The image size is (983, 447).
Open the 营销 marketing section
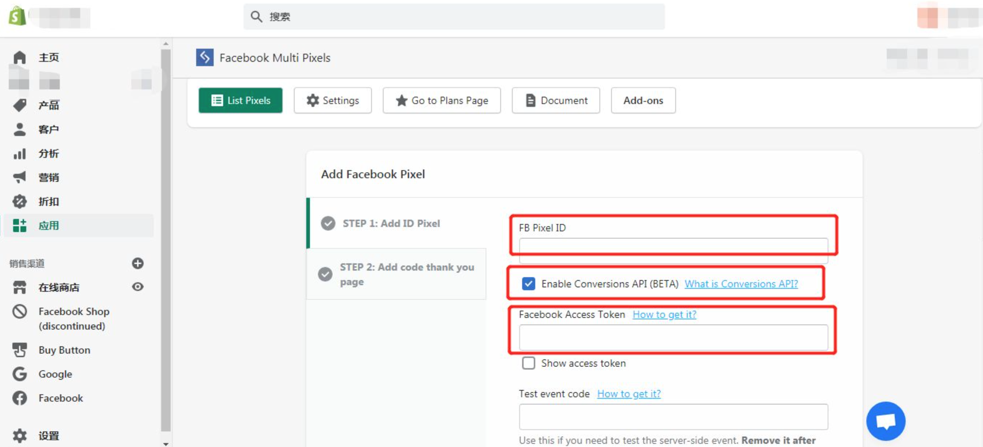[49, 177]
